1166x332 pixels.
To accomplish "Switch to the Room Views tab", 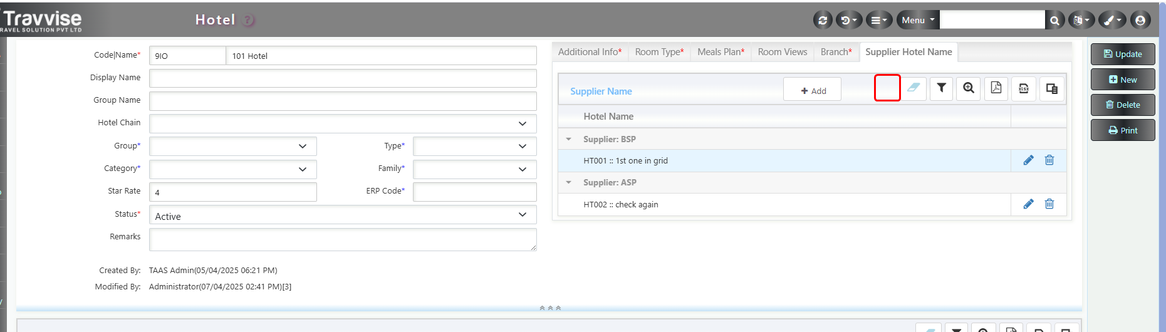I will tap(783, 52).
